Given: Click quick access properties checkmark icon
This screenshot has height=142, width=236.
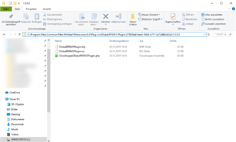Looking at the screenshot, I should point(10,3).
